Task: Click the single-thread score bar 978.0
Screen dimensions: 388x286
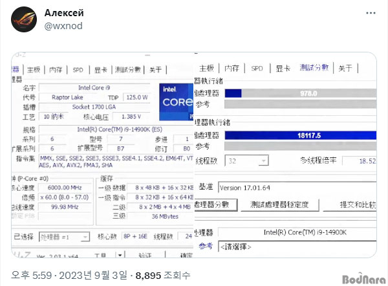Action: [301, 93]
